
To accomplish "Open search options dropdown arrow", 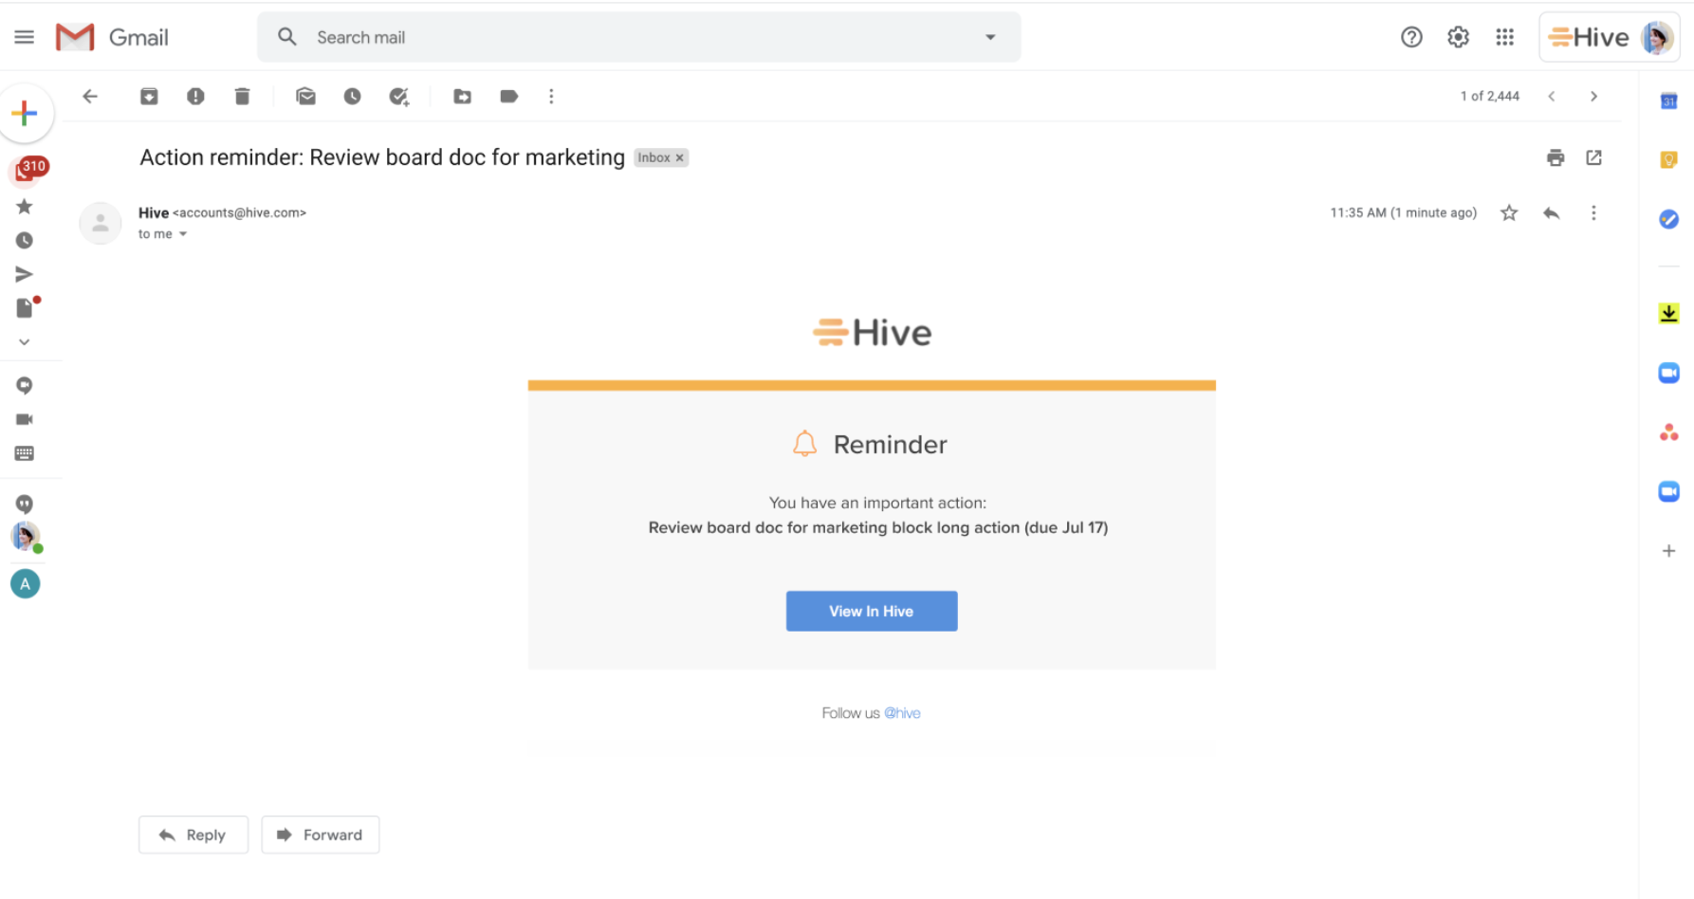I will point(990,37).
